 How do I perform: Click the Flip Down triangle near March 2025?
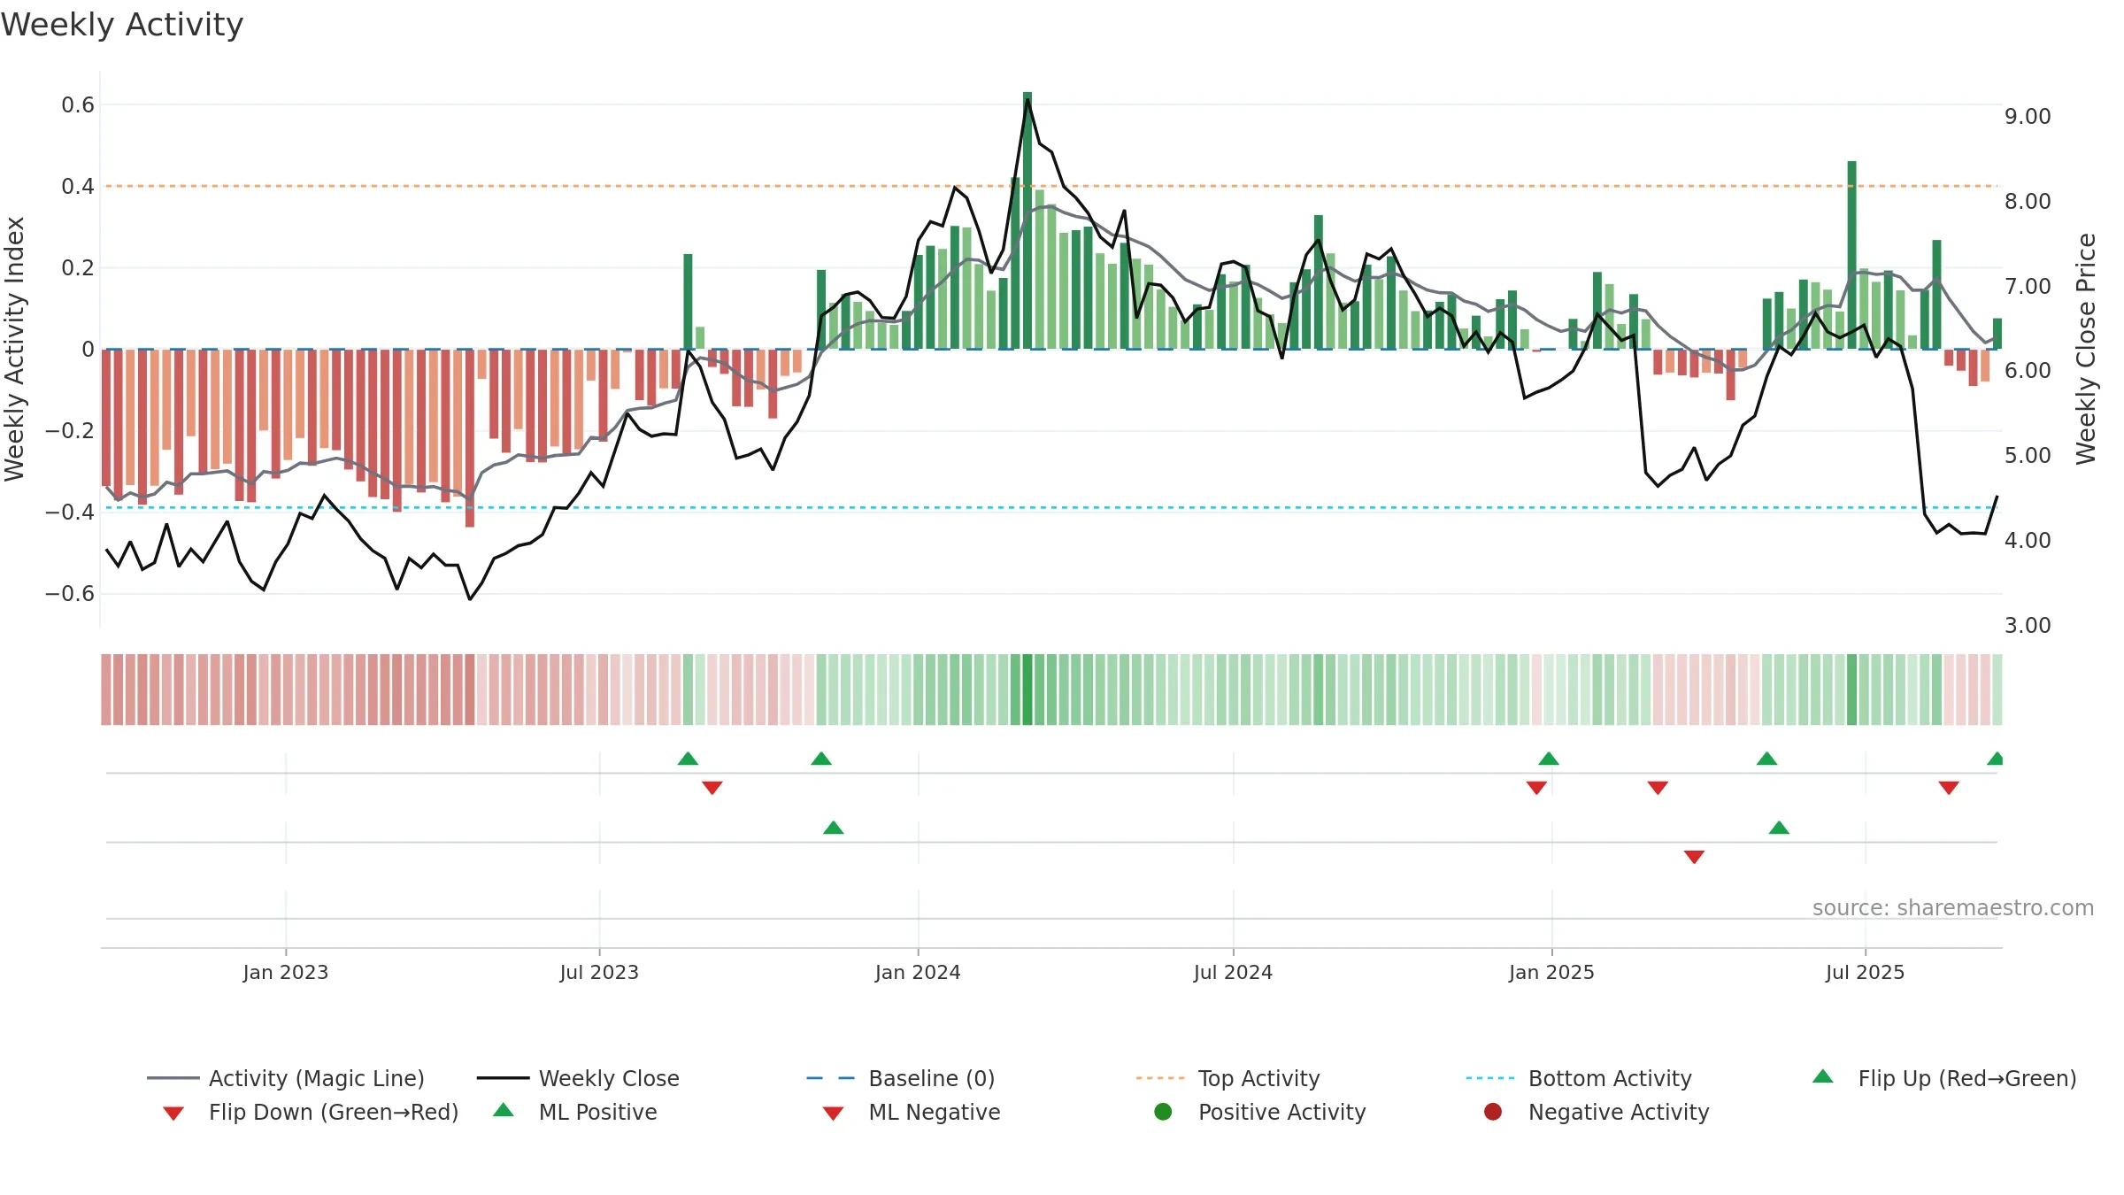click(1658, 788)
